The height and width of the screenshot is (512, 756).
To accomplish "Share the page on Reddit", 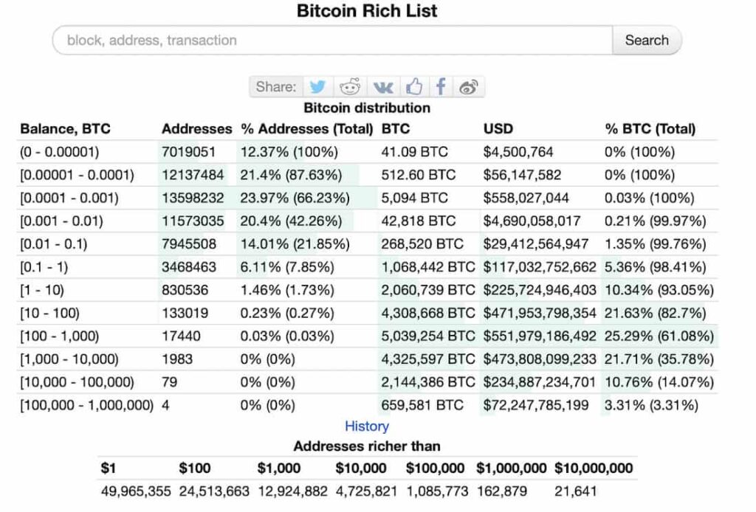I will [350, 86].
